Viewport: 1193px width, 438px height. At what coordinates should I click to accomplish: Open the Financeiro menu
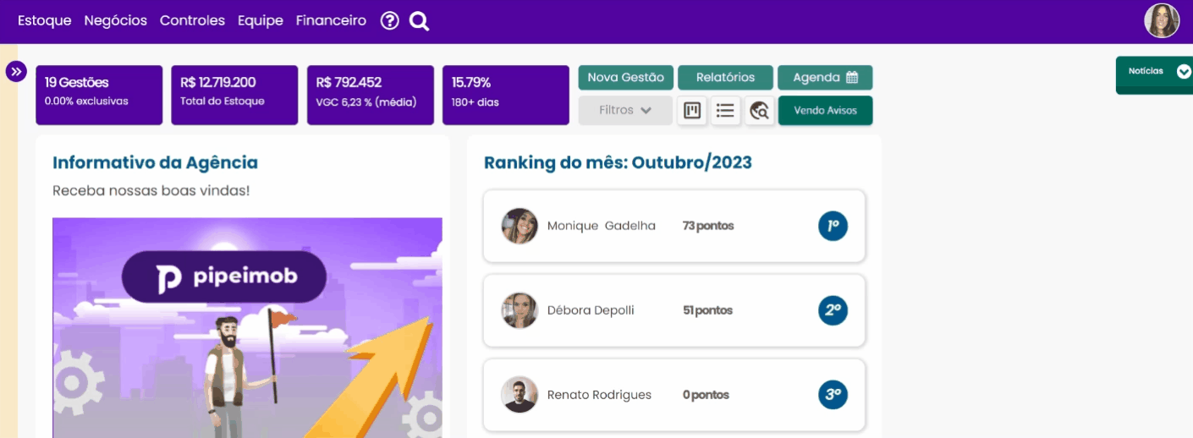coord(331,21)
